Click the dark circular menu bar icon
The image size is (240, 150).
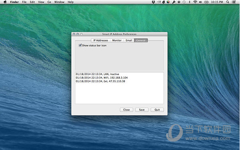(179, 2)
